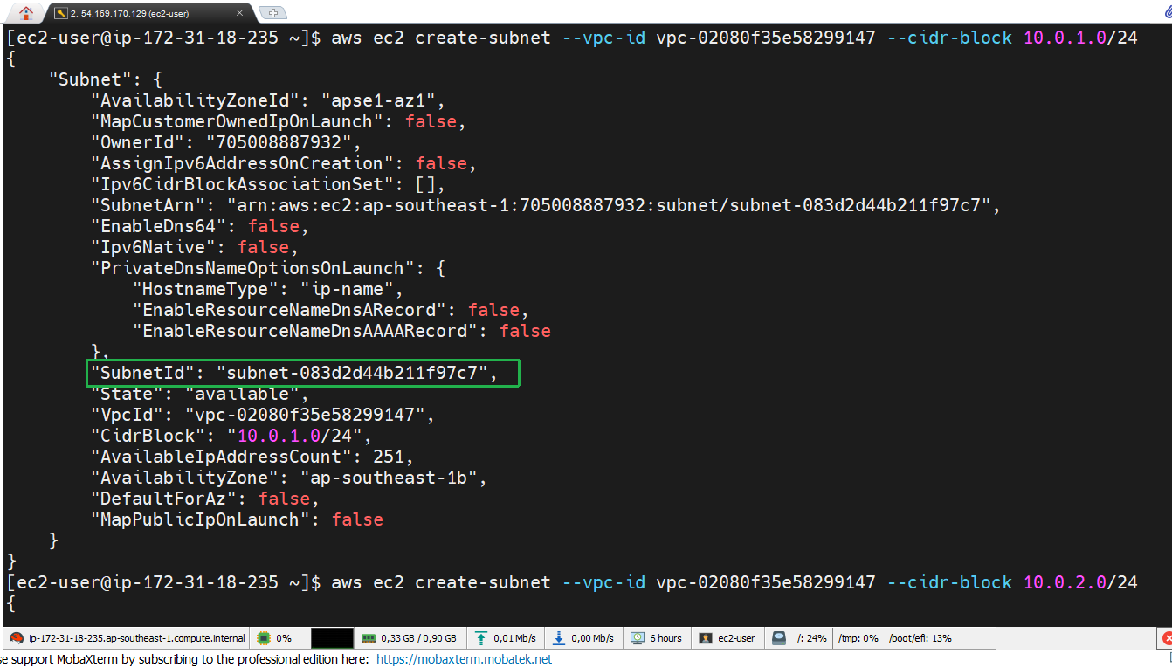Click the black CPU graph box

(332, 638)
